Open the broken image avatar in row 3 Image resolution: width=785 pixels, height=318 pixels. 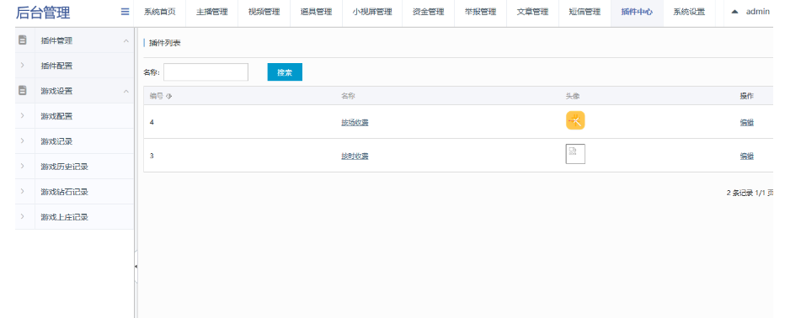click(x=575, y=154)
